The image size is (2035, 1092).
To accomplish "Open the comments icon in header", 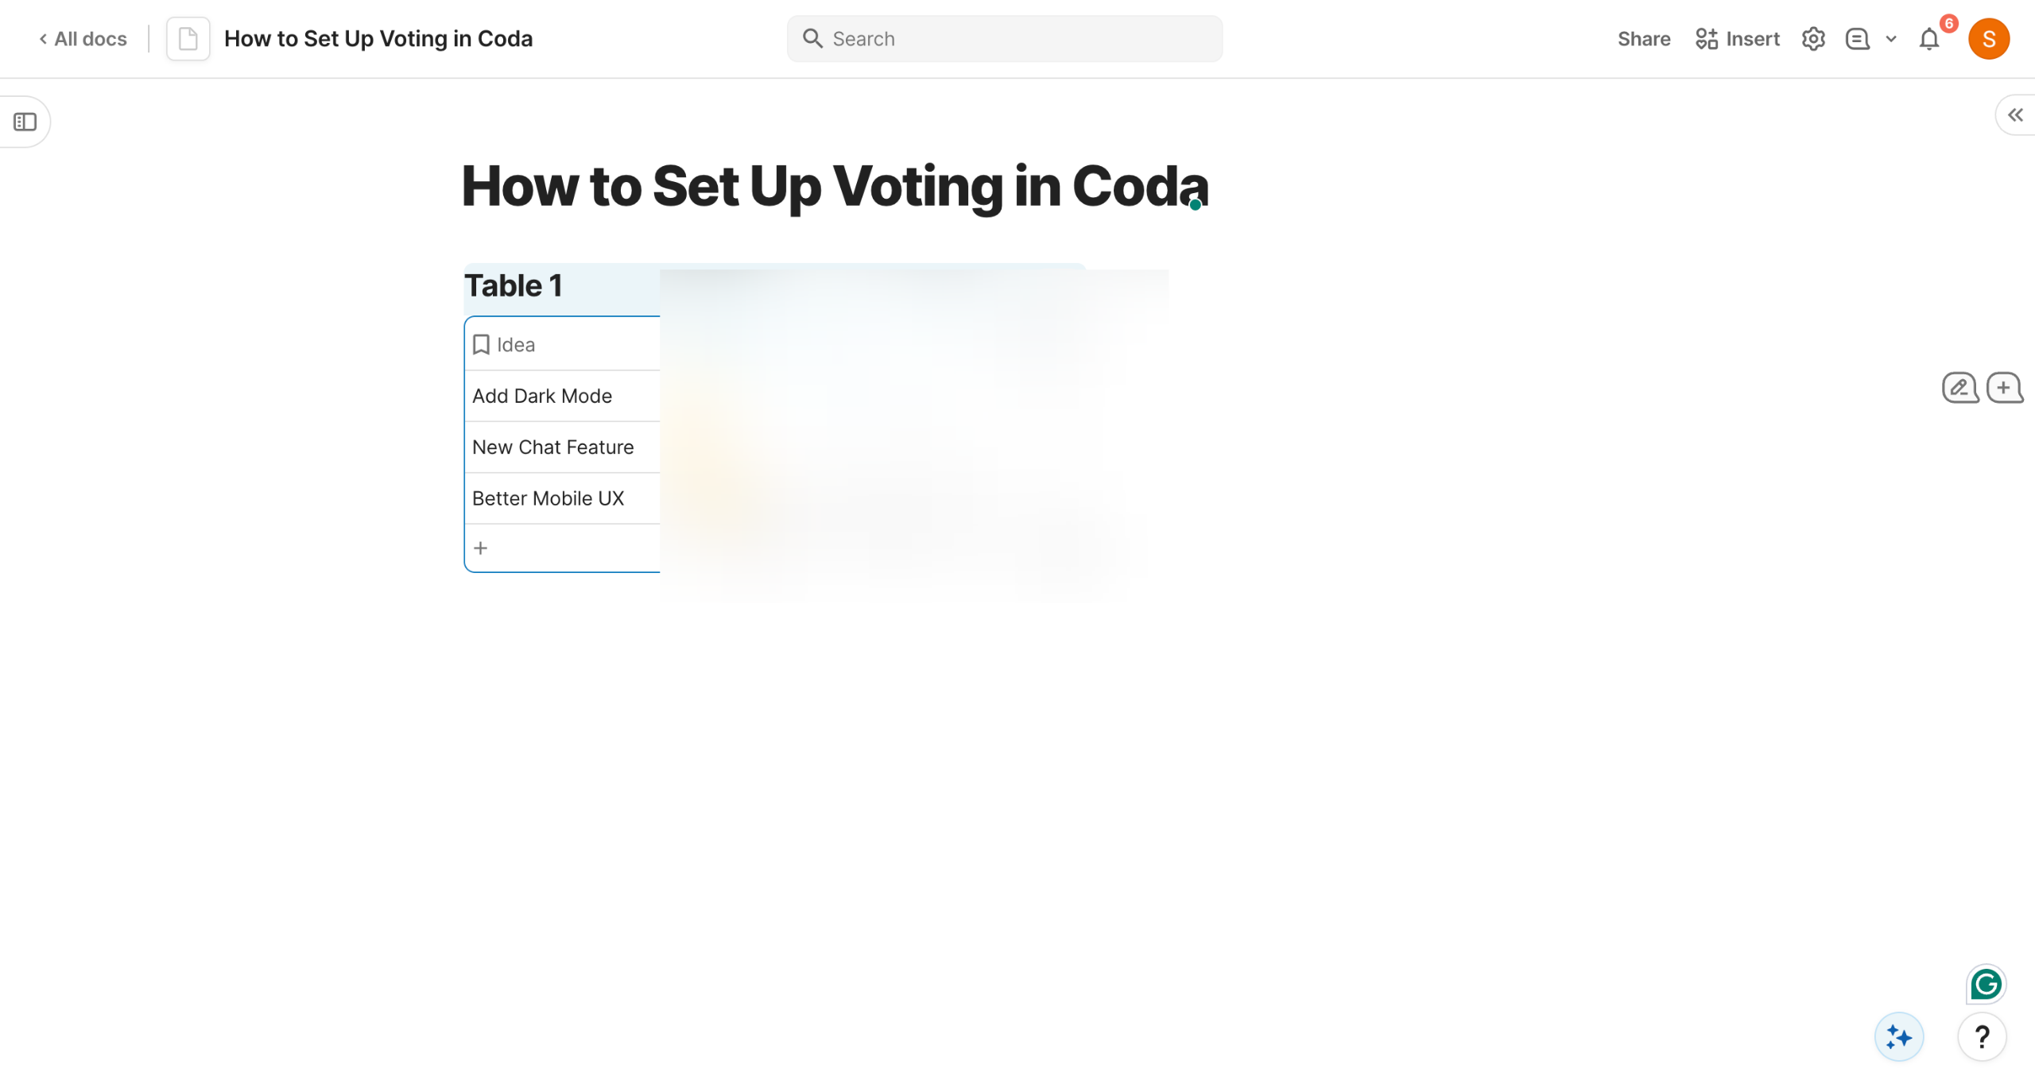I will (x=1857, y=39).
